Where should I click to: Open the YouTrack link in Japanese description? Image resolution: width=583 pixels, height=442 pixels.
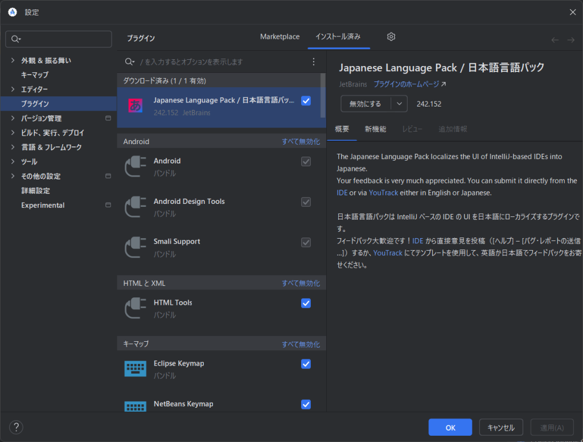point(388,253)
